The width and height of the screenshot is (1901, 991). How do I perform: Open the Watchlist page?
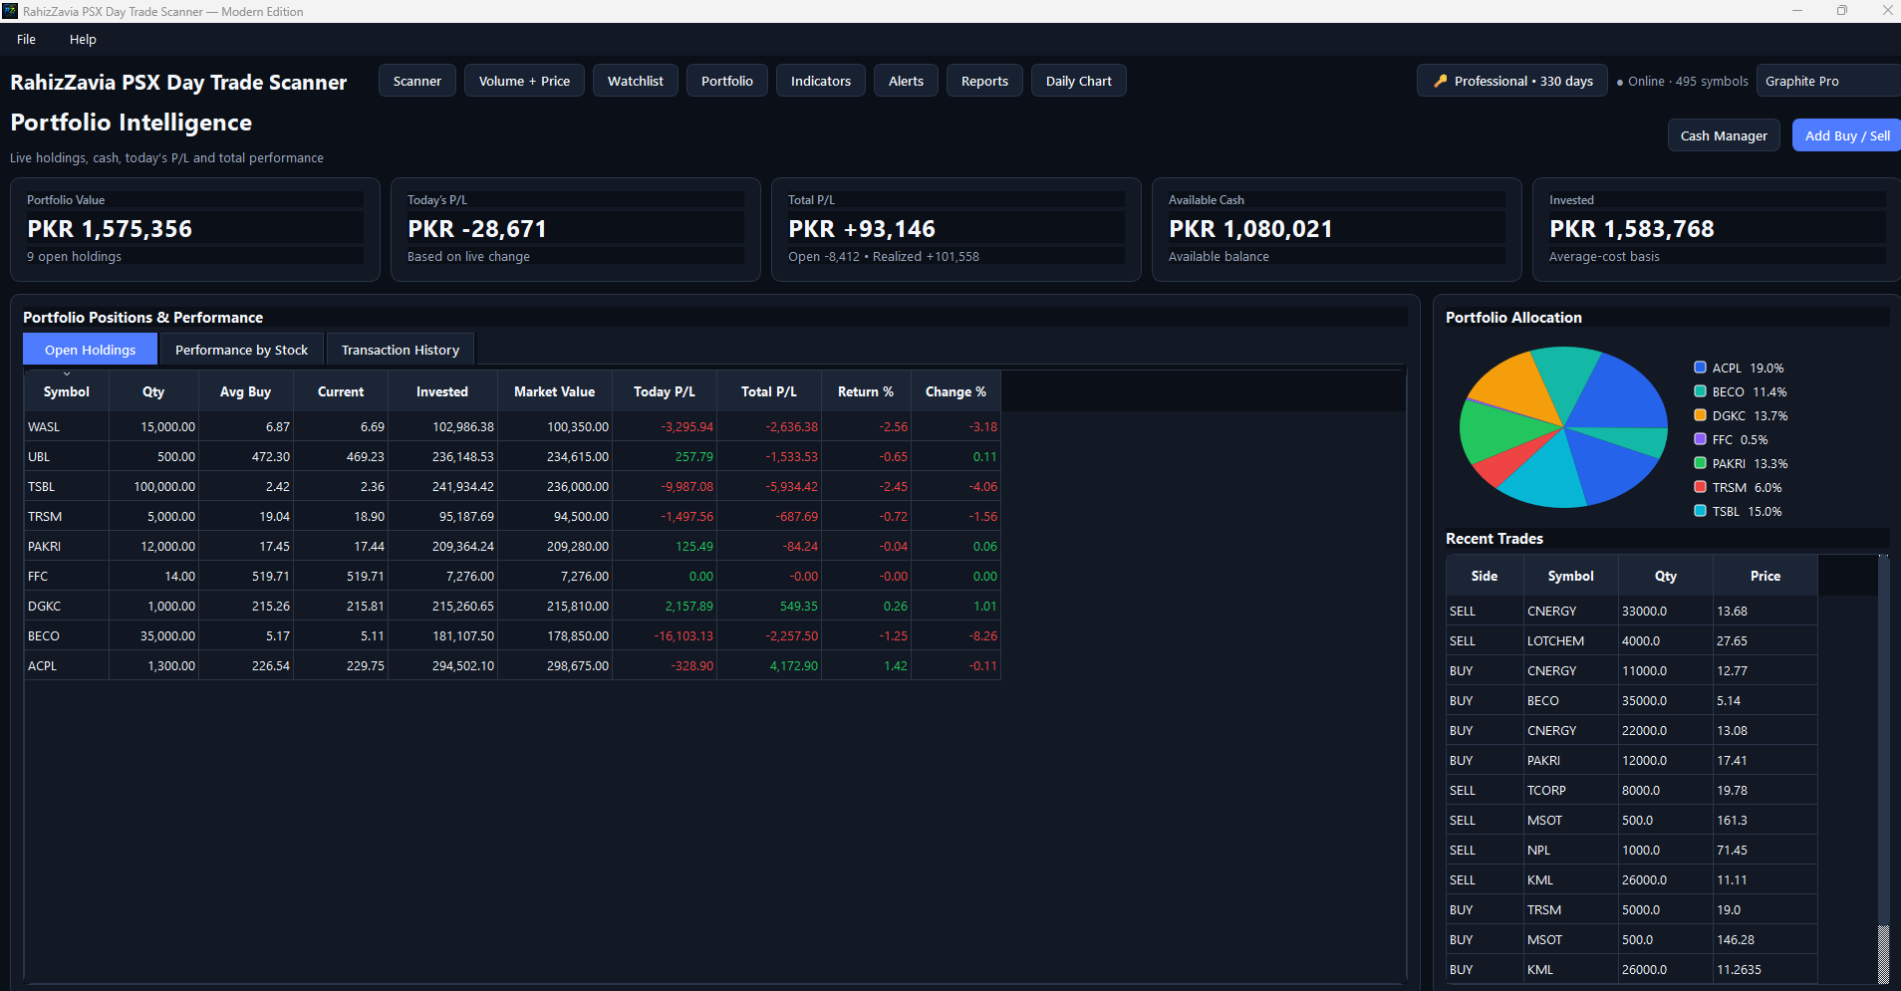(636, 81)
